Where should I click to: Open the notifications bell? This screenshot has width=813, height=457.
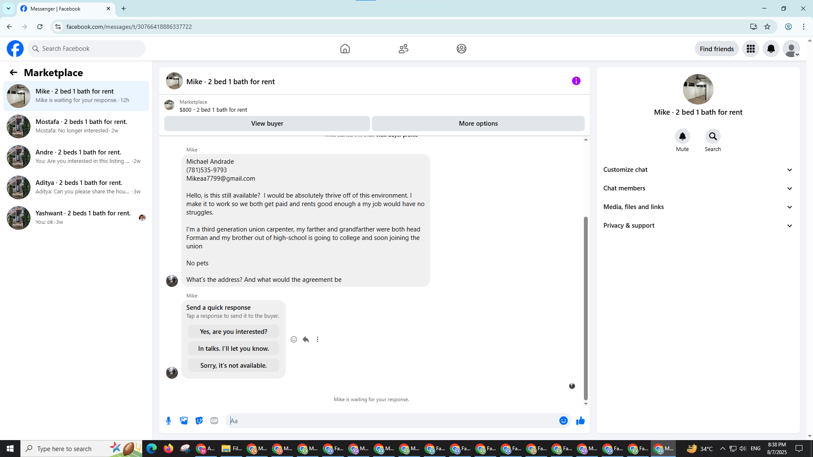[x=771, y=49]
